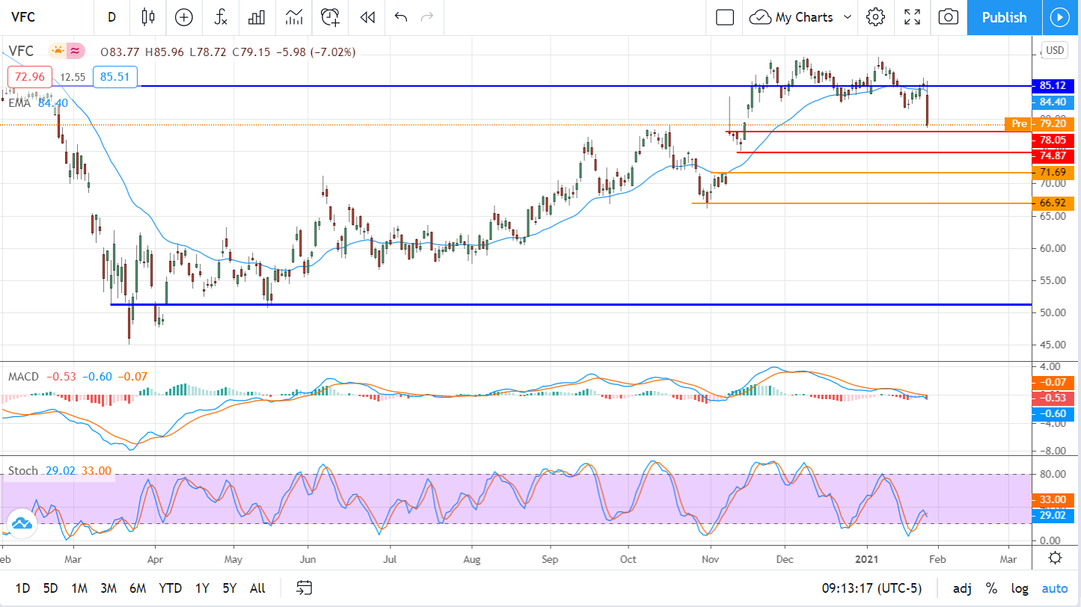Click the play icon next to Publish

(1061, 17)
